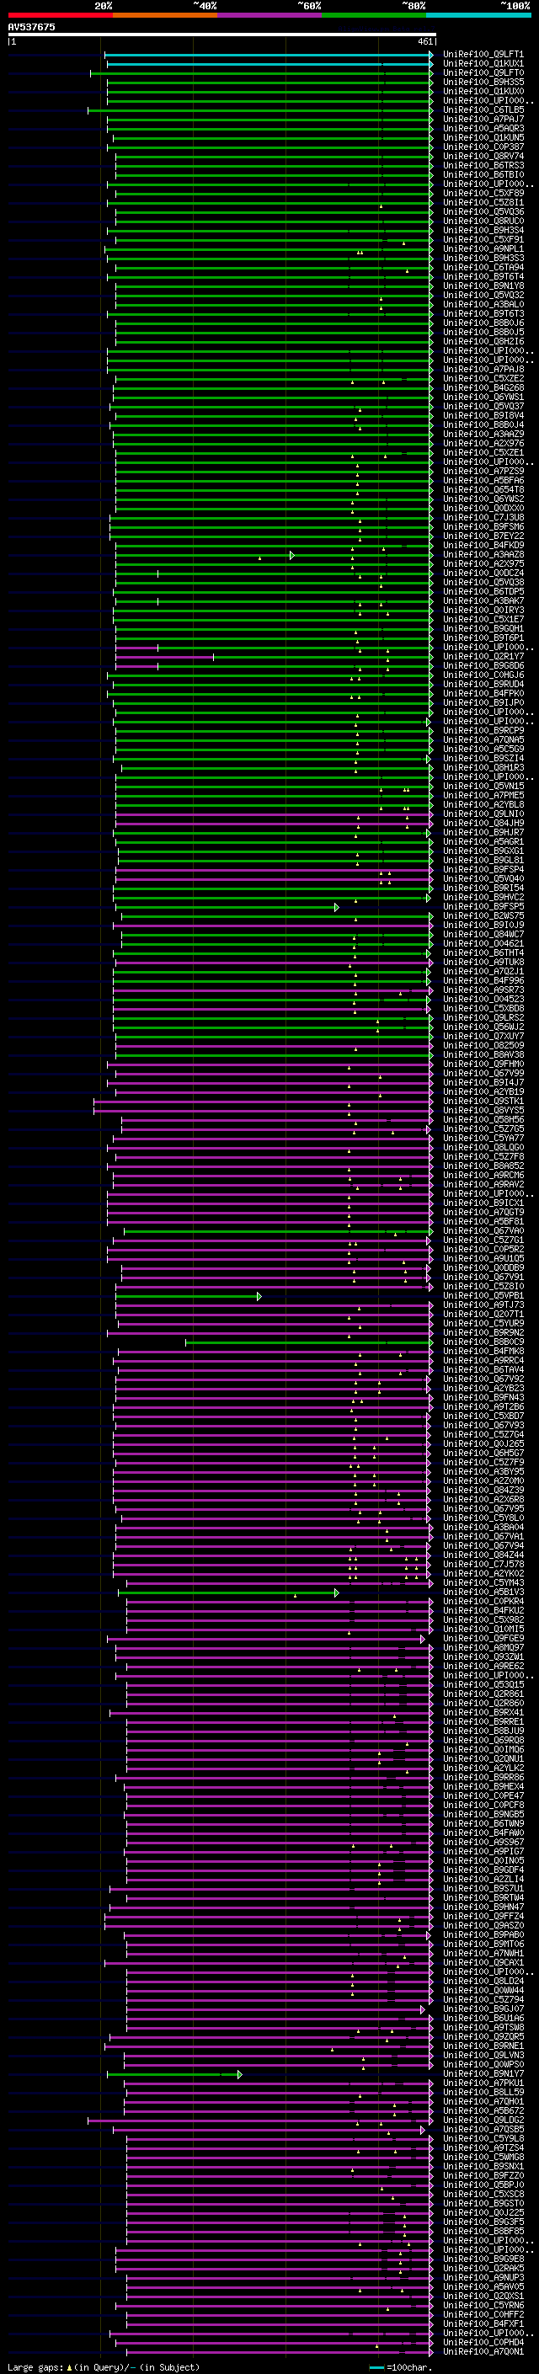Select label UniRef100_Q5VQ37

483,406
